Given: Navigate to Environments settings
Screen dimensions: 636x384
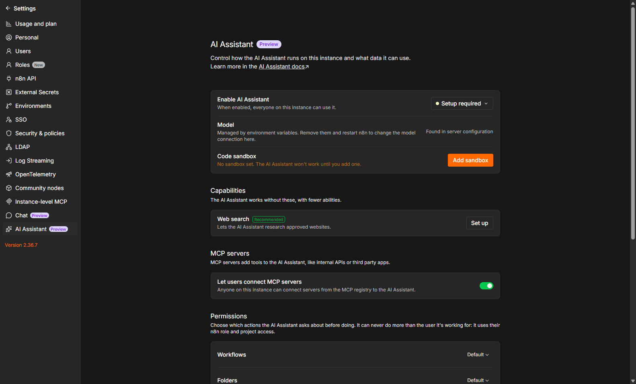Looking at the screenshot, I should click(x=40, y=106).
